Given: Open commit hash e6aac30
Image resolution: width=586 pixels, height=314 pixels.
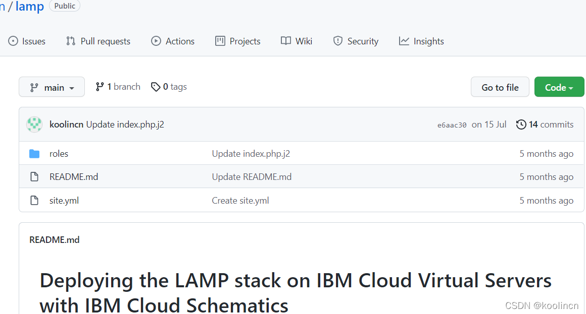Looking at the screenshot, I should point(452,125).
